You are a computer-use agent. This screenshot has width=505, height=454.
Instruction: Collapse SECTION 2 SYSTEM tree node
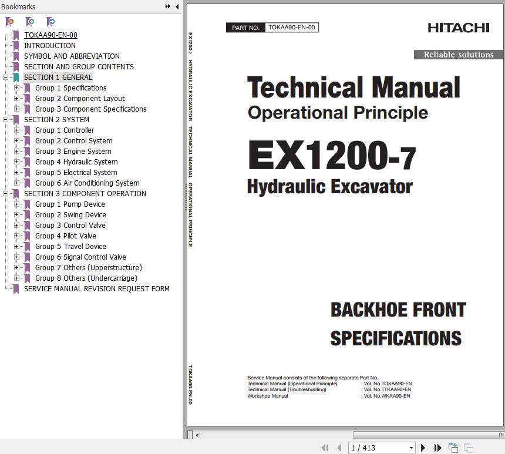(x=5, y=120)
